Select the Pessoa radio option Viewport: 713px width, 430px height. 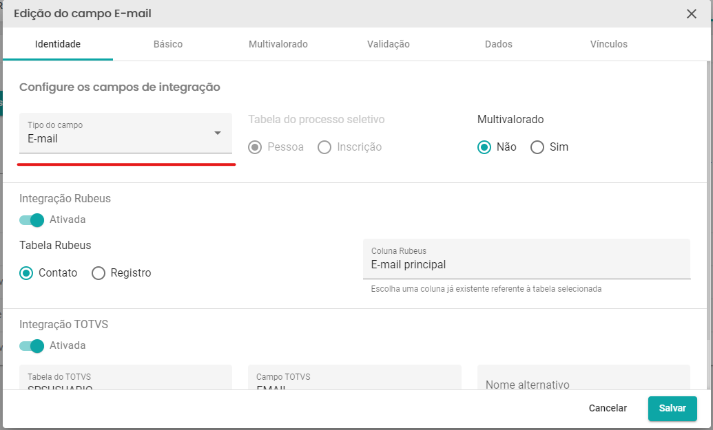[255, 147]
